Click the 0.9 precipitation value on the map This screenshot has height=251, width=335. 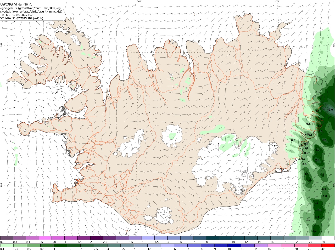(324, 189)
